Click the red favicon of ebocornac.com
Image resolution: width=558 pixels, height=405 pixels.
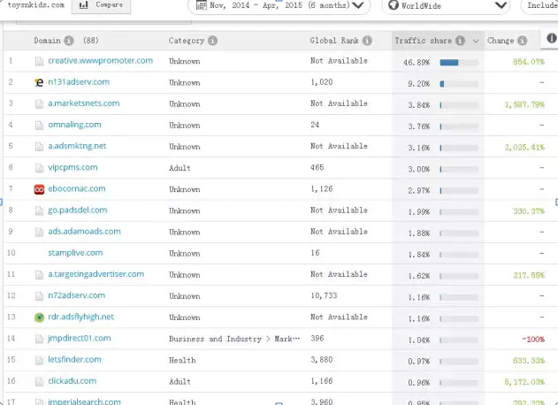click(x=39, y=189)
